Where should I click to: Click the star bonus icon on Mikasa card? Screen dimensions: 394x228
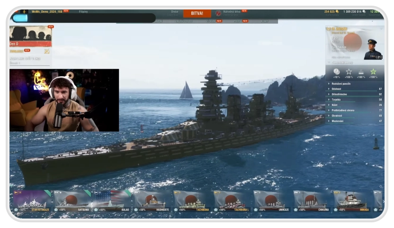(x=336, y=210)
